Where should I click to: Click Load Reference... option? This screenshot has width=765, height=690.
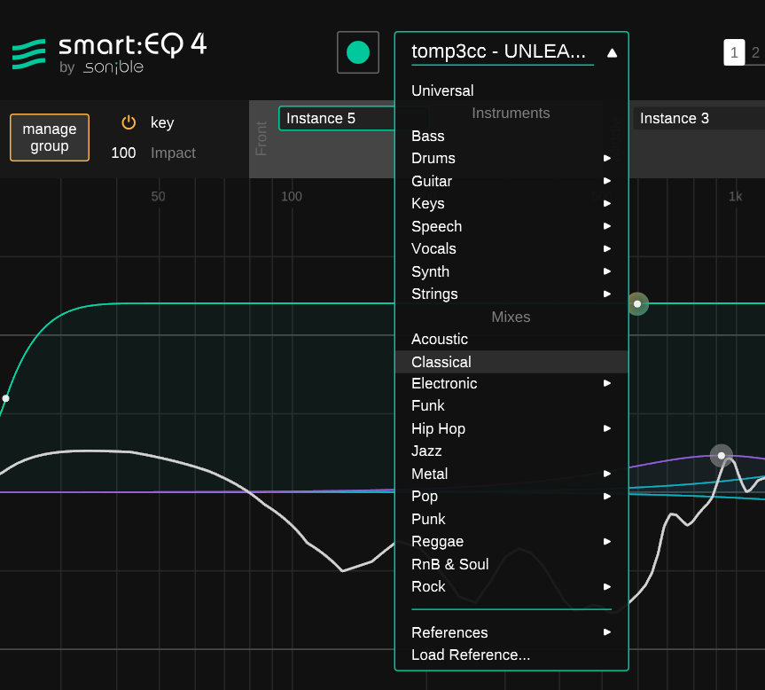471,655
